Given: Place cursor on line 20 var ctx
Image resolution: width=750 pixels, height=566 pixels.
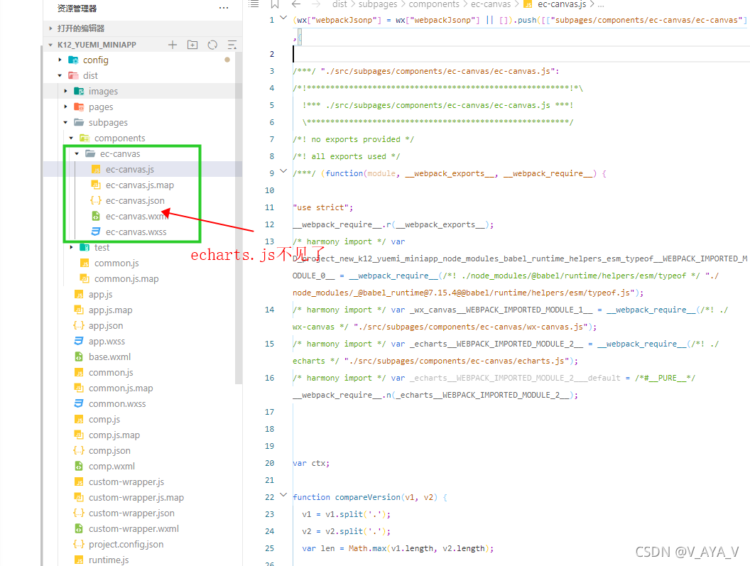Looking at the screenshot, I should [311, 463].
